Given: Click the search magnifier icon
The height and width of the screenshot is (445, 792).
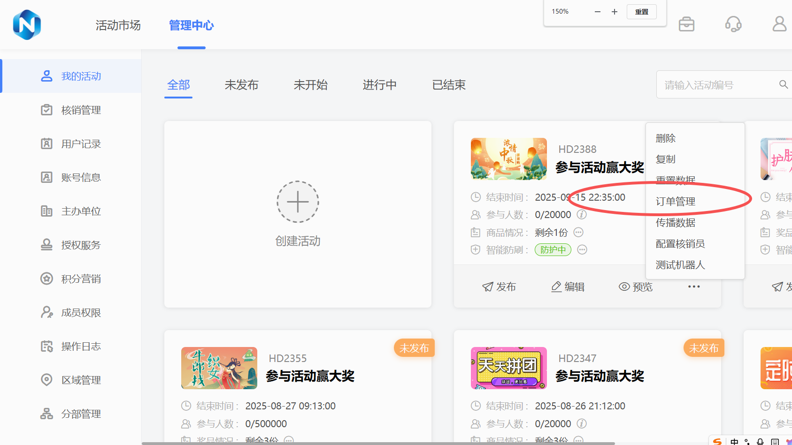Looking at the screenshot, I should click(783, 84).
